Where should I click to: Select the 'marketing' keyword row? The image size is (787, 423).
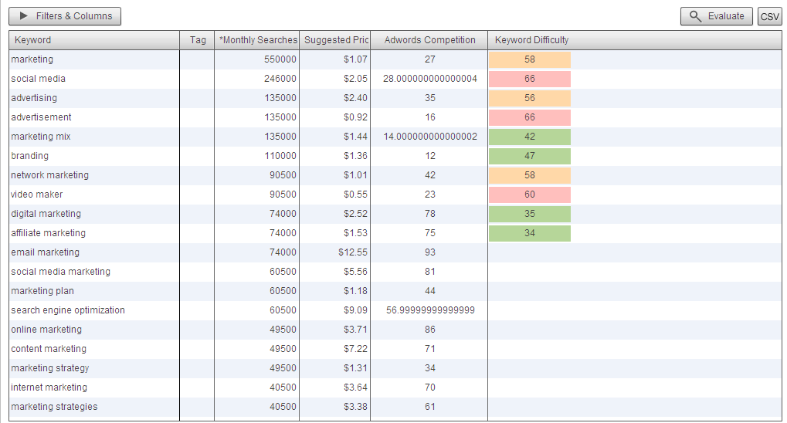click(32, 59)
